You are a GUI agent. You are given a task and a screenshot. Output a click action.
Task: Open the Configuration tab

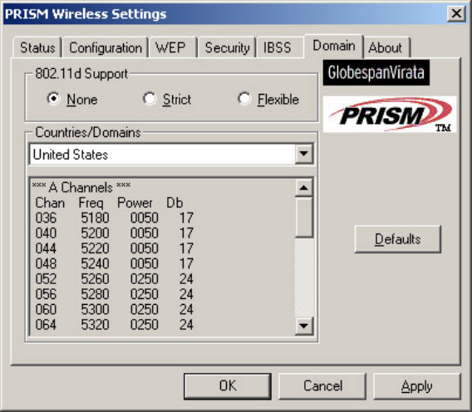click(106, 47)
